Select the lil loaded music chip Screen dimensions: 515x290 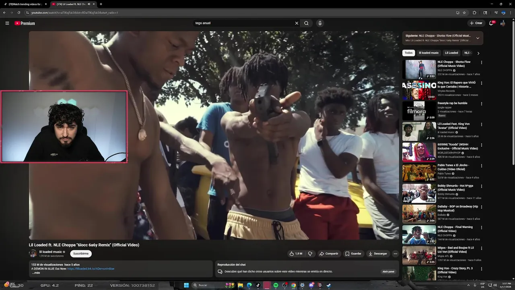pyautogui.click(x=428, y=53)
